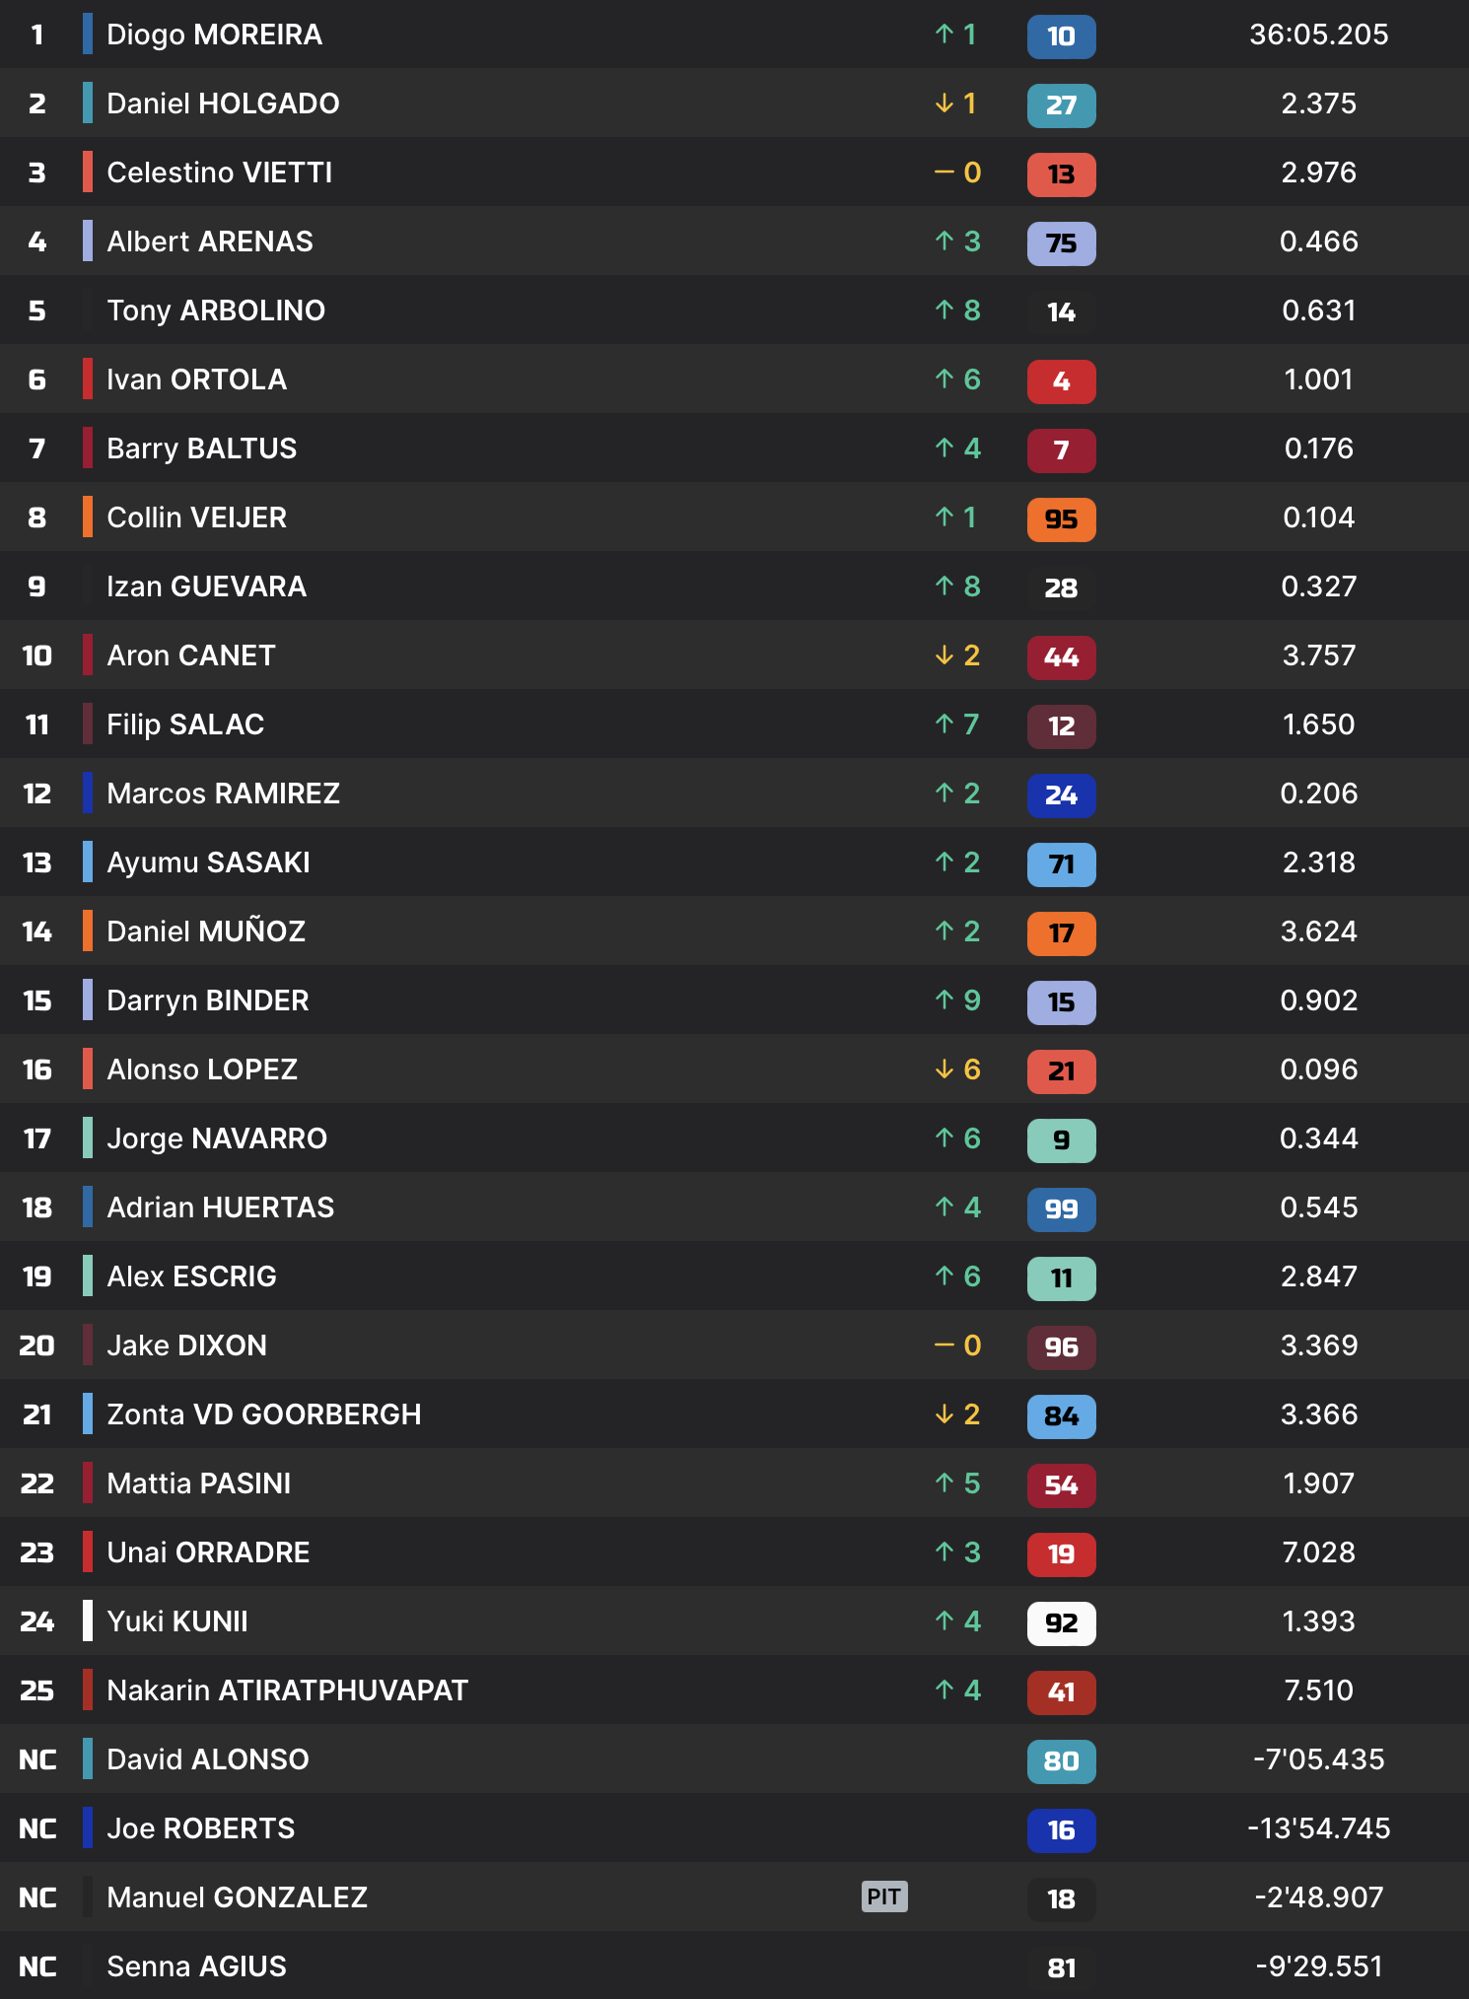Click the orange number 95 badge
Image resolution: width=1469 pixels, height=1999 pixels.
click(x=1061, y=519)
